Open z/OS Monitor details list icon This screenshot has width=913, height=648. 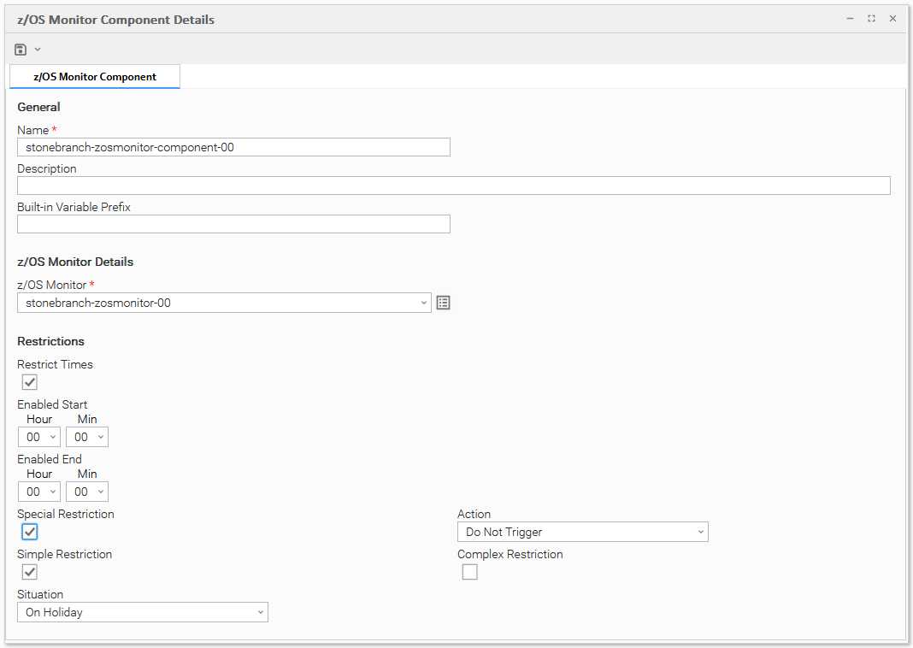(x=443, y=303)
